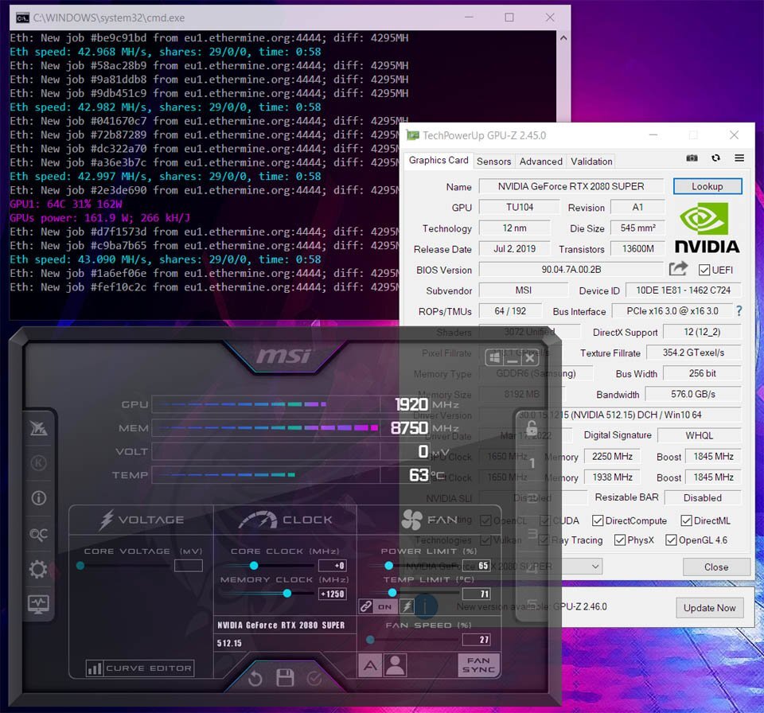Viewport: 764px width, 713px height.
Task: Click the Power Limit 65 value field
Action: tap(476, 565)
